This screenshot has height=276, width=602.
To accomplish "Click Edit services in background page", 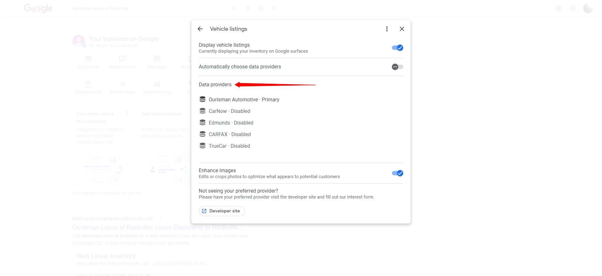I will (123, 88).
